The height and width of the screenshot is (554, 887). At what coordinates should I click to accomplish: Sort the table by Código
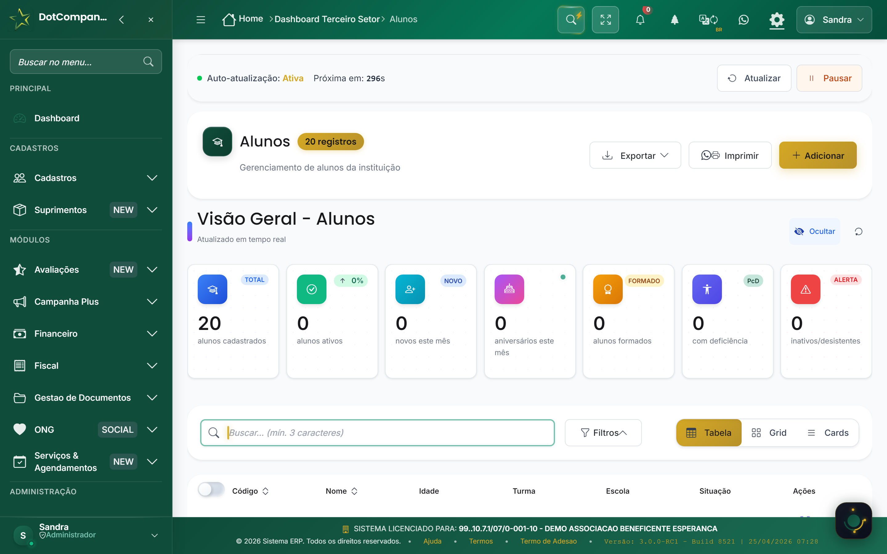[x=250, y=491]
